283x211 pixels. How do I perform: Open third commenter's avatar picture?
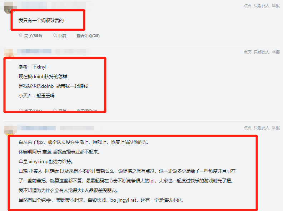pyautogui.click(x=10, y=130)
